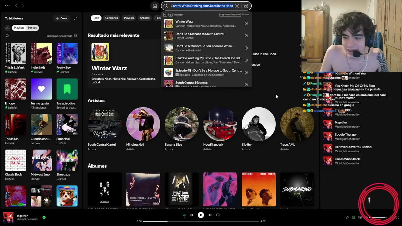Open the Submarino album cover
The image size is (402, 226).
point(297,189)
